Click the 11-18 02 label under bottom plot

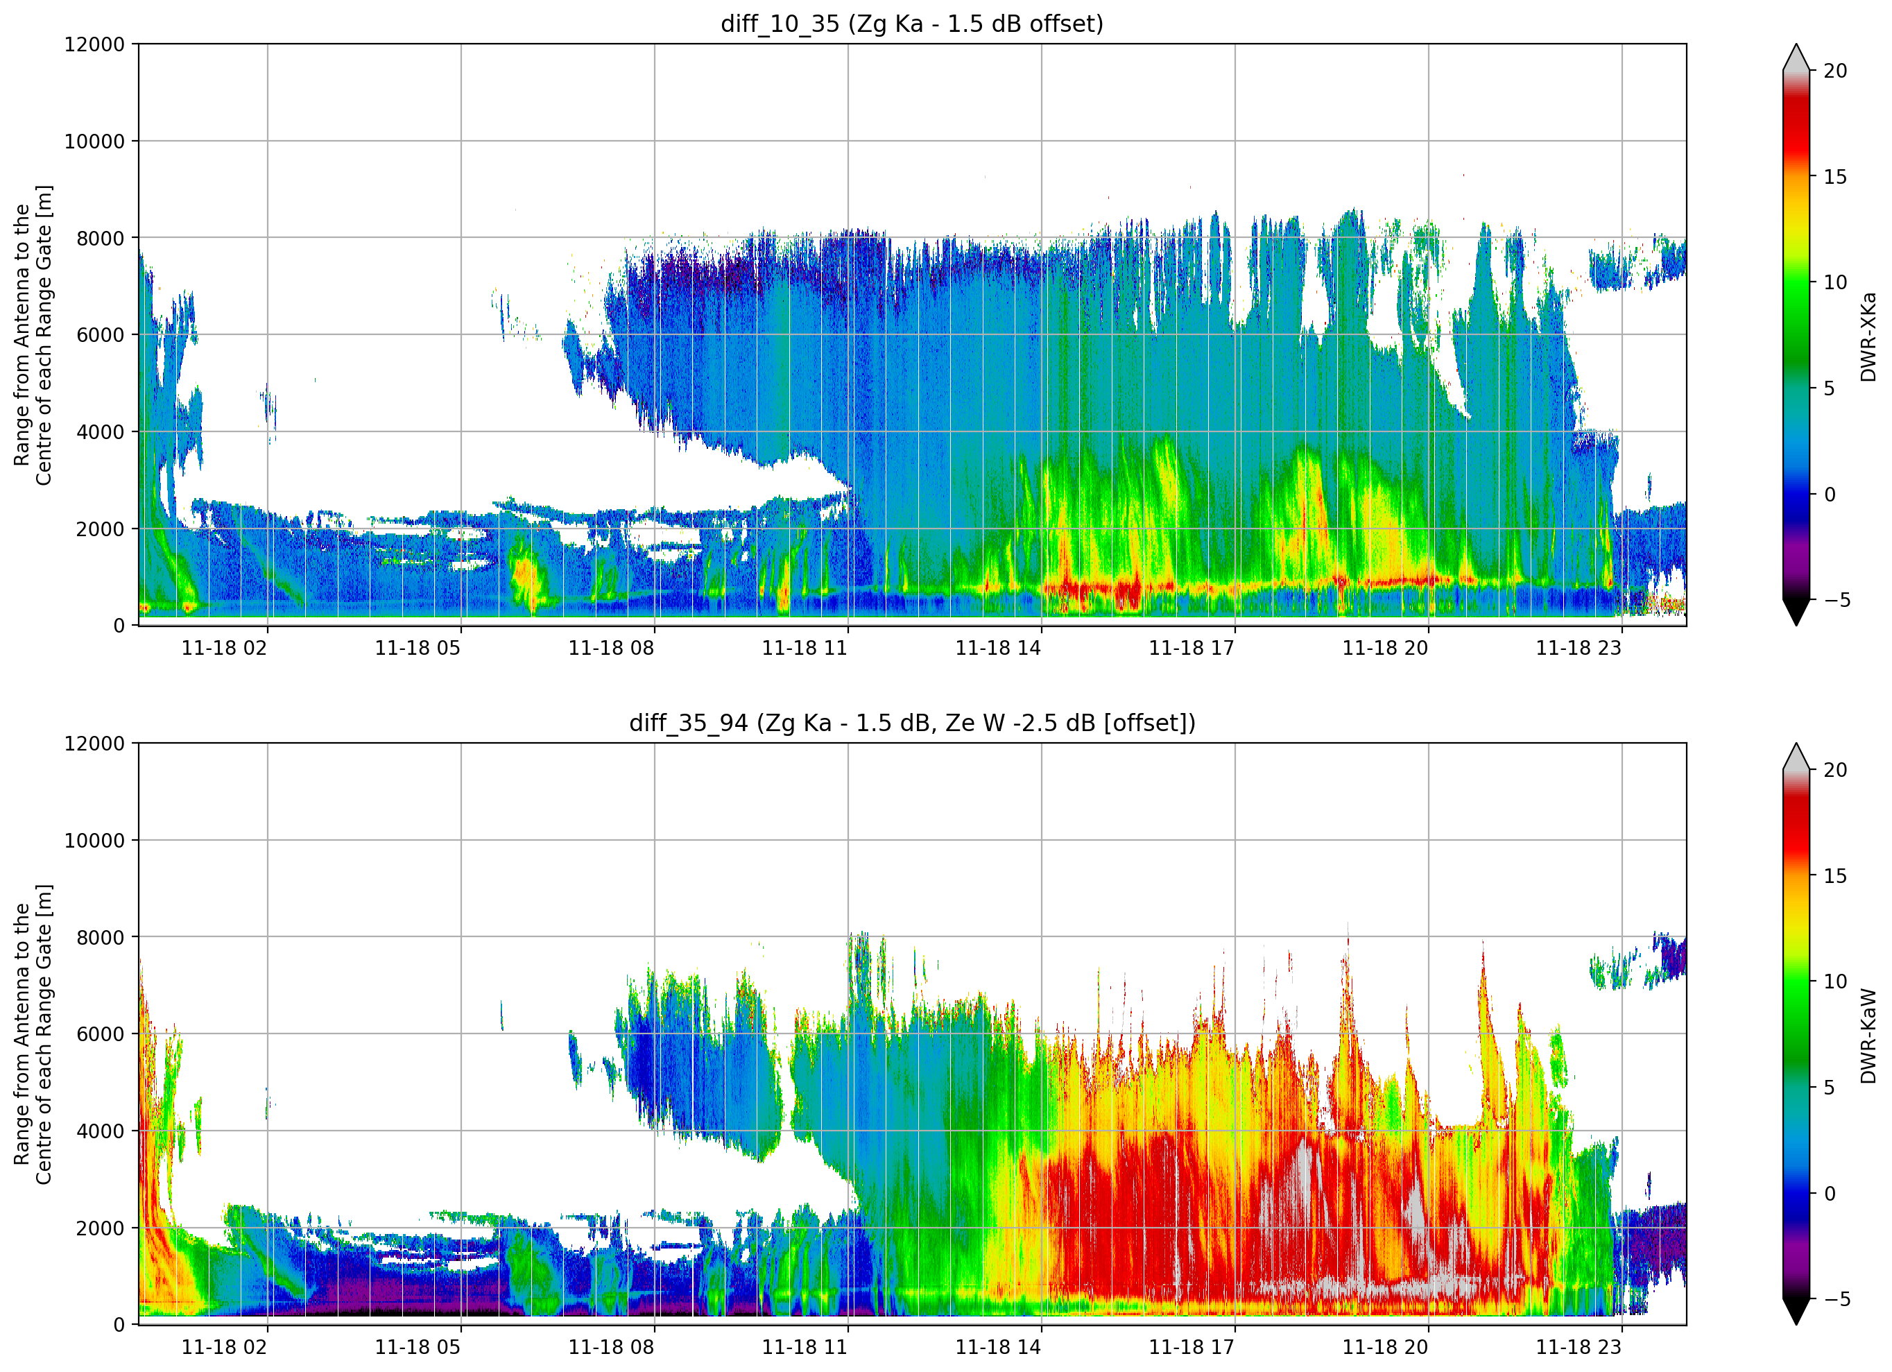(x=225, y=1347)
